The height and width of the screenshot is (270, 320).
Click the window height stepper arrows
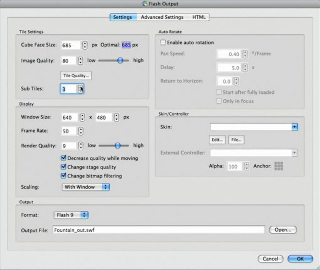tap(116, 118)
